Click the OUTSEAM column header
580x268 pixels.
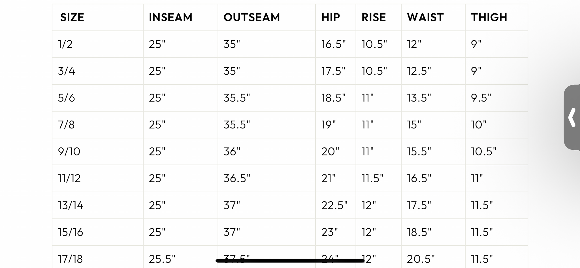(x=252, y=18)
